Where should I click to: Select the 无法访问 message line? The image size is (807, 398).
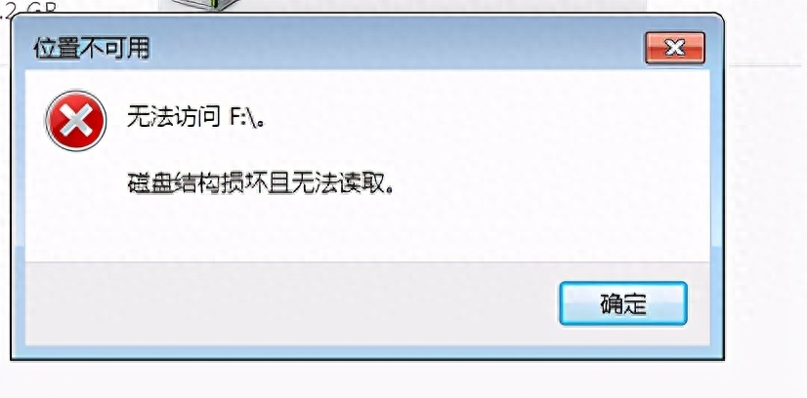point(197,119)
